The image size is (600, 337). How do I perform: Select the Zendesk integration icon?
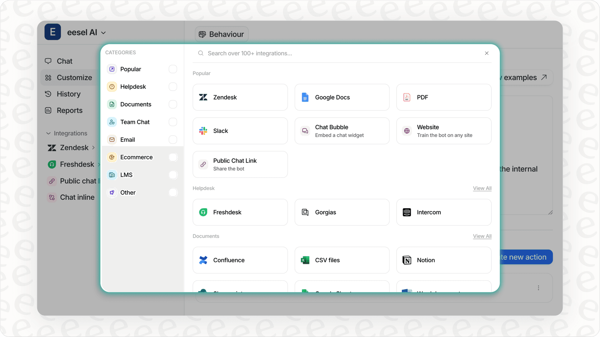[203, 97]
